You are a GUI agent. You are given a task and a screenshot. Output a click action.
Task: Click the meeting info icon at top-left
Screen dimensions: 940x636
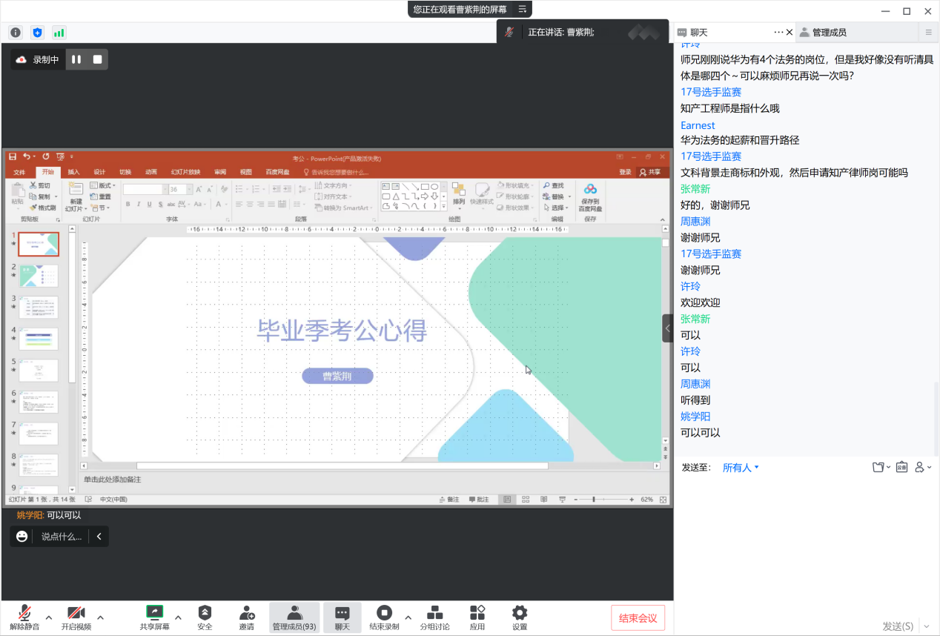[16, 33]
